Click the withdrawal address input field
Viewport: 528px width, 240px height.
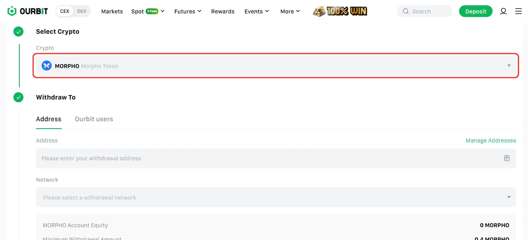pyautogui.click(x=267, y=158)
